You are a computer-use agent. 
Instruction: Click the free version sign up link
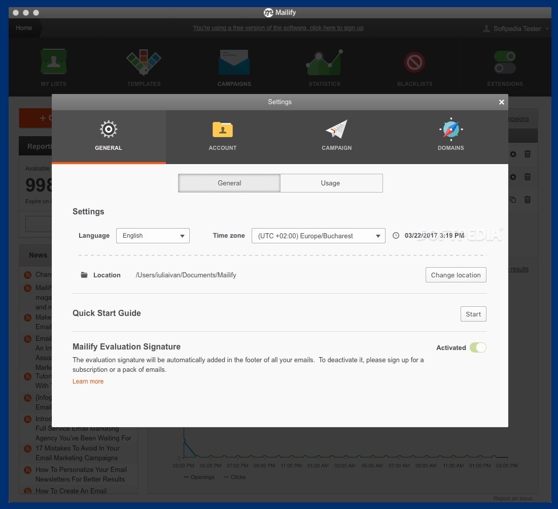278,28
